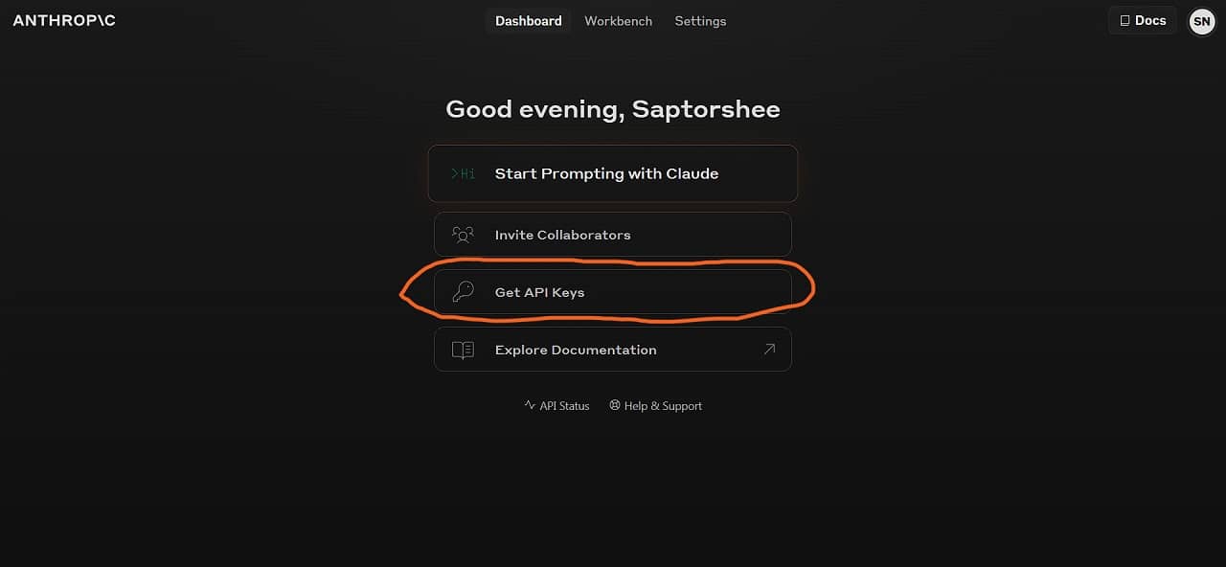The height and width of the screenshot is (567, 1226).
Task: Select the pulse icon beside API Status
Action: [529, 405]
